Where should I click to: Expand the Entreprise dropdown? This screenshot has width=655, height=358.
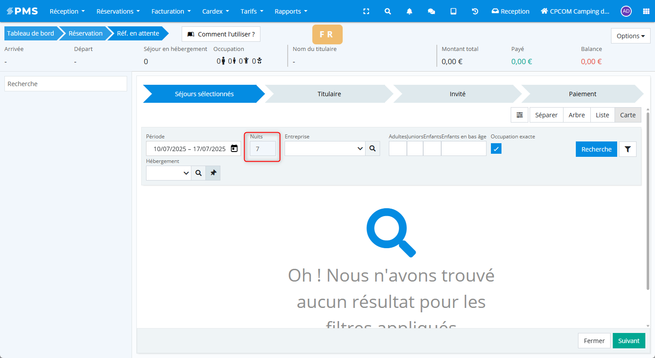[360, 148]
